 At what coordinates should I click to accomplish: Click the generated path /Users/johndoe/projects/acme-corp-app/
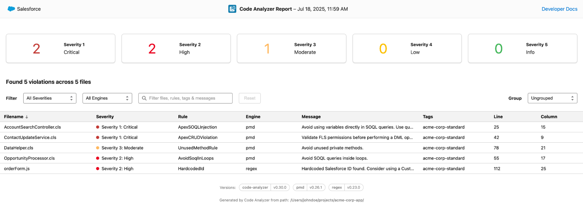pyautogui.click(x=327, y=200)
